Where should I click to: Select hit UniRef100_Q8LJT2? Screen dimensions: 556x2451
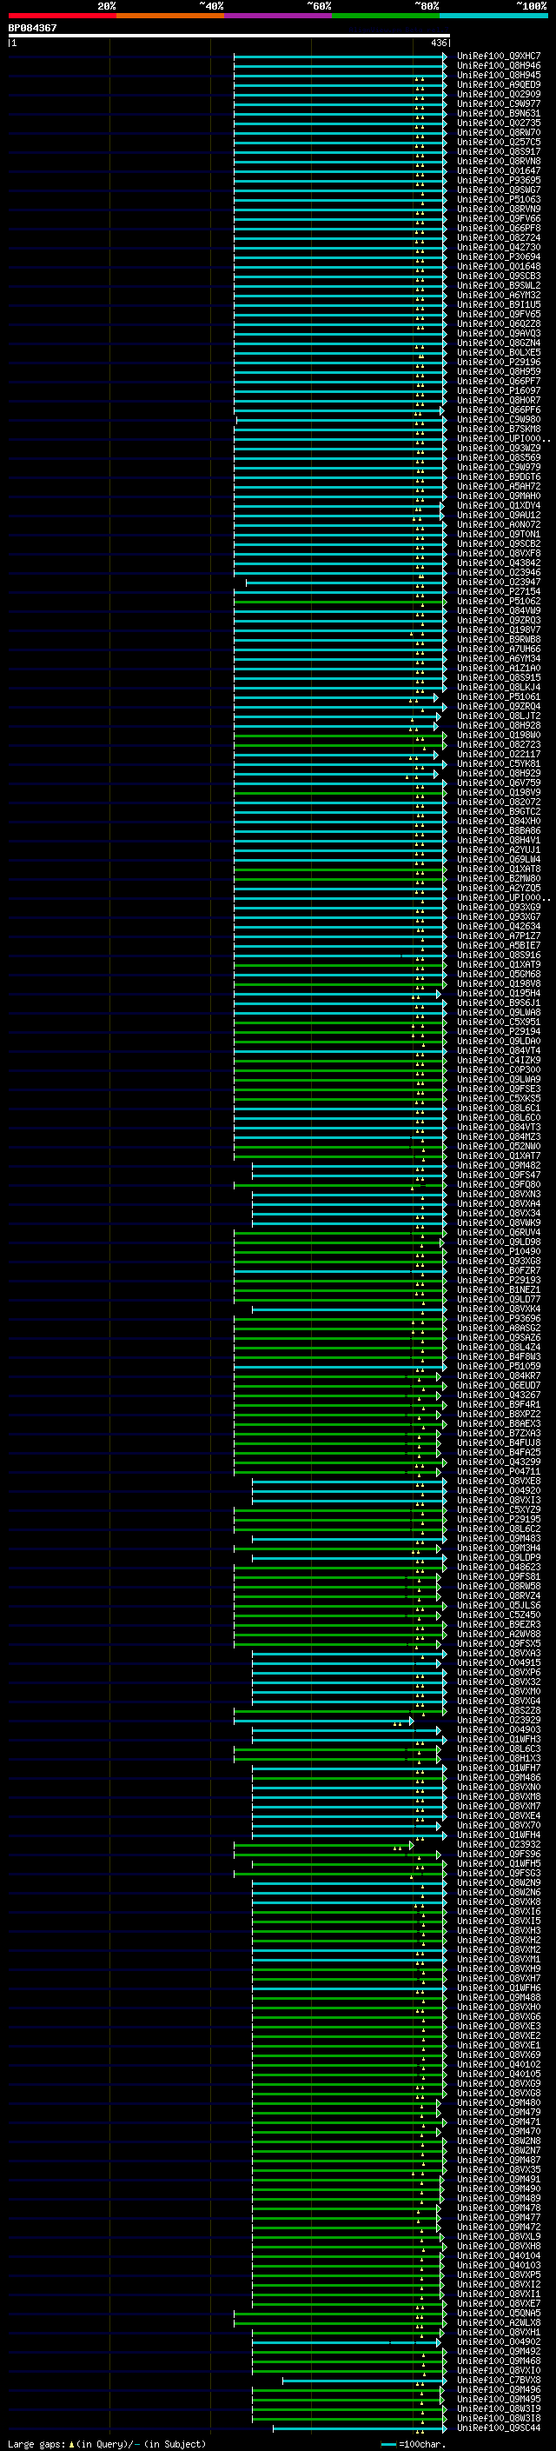point(499,716)
